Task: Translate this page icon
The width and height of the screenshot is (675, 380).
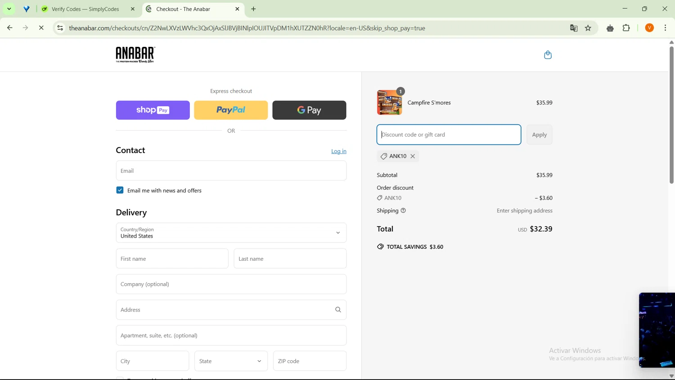Action: [574, 28]
